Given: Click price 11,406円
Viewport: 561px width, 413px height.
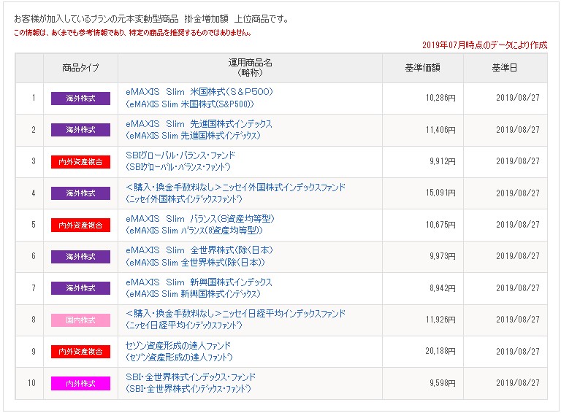Looking at the screenshot, I should point(440,130).
